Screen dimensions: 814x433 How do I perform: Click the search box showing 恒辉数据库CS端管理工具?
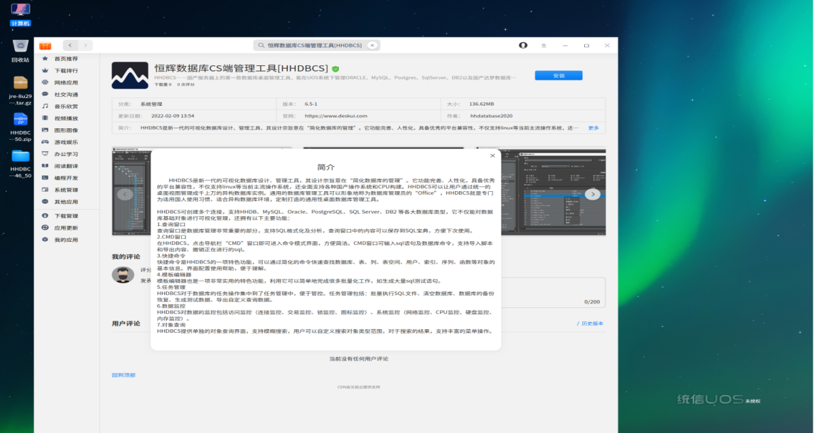coord(316,46)
